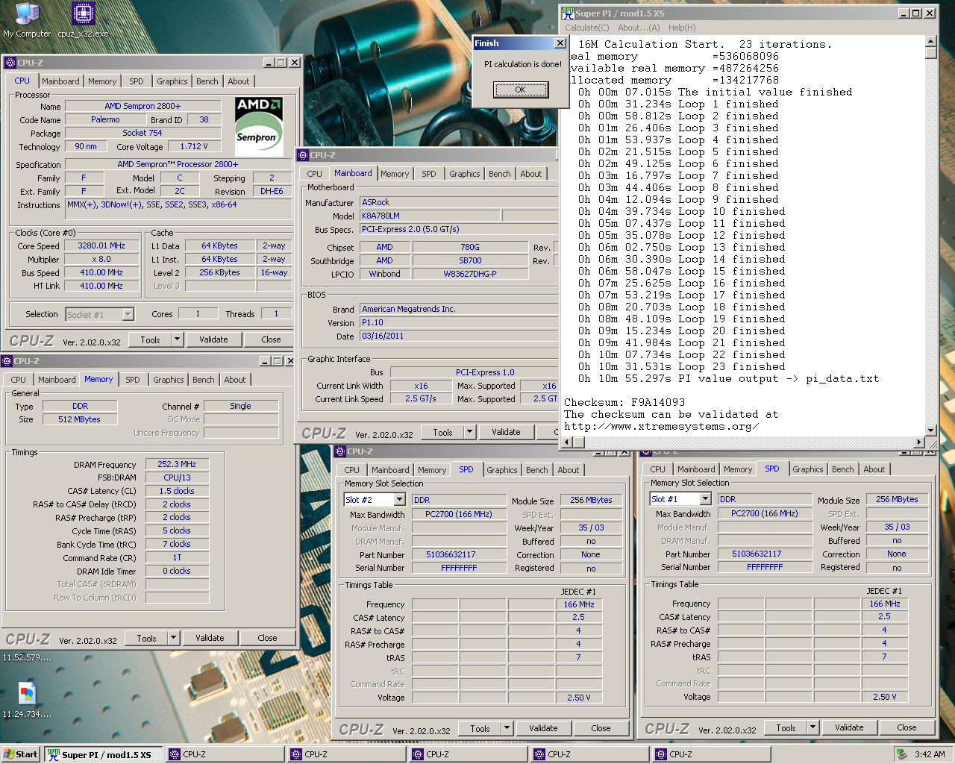Click the K8A780LM model field
955x764 pixels.
tap(430, 216)
